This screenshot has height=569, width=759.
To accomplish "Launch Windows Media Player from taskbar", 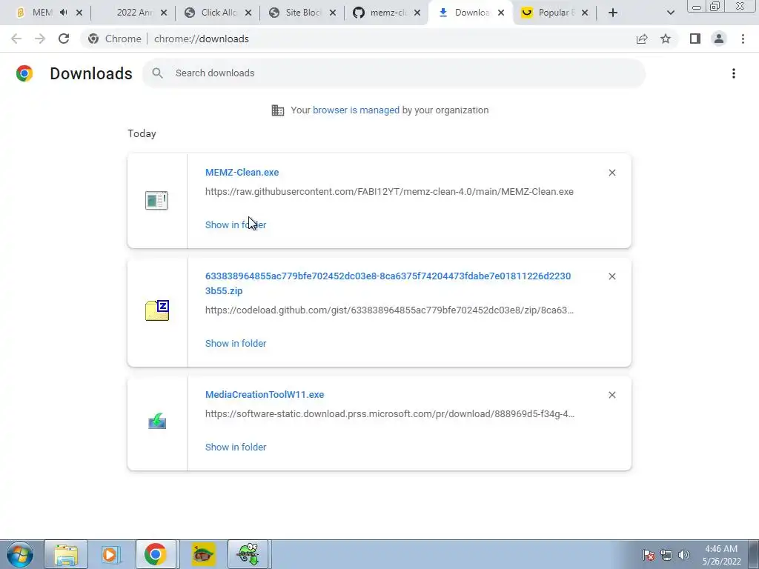I will [x=110, y=554].
